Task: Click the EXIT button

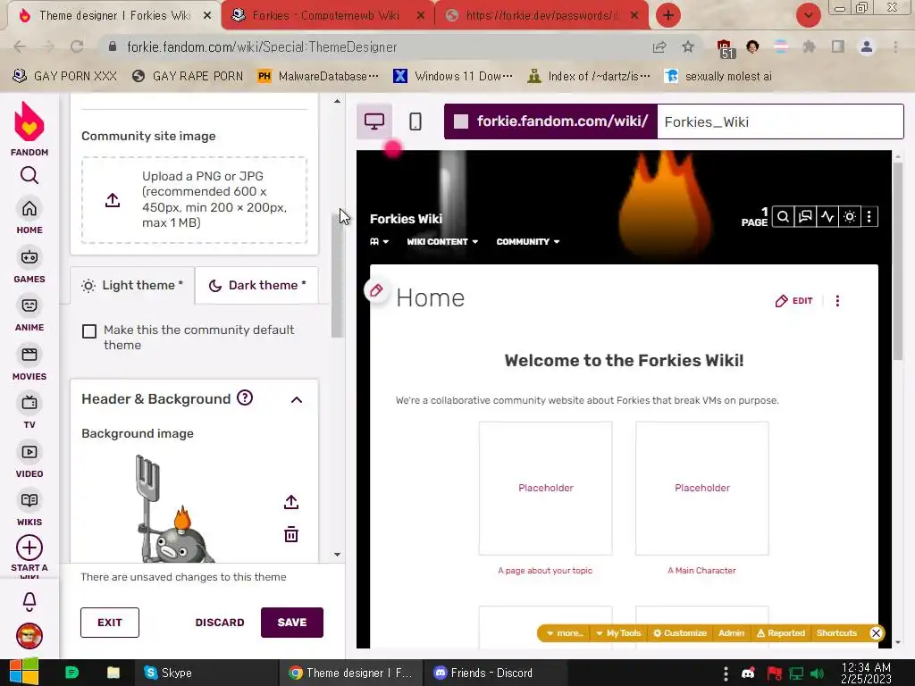Action: [x=110, y=623]
